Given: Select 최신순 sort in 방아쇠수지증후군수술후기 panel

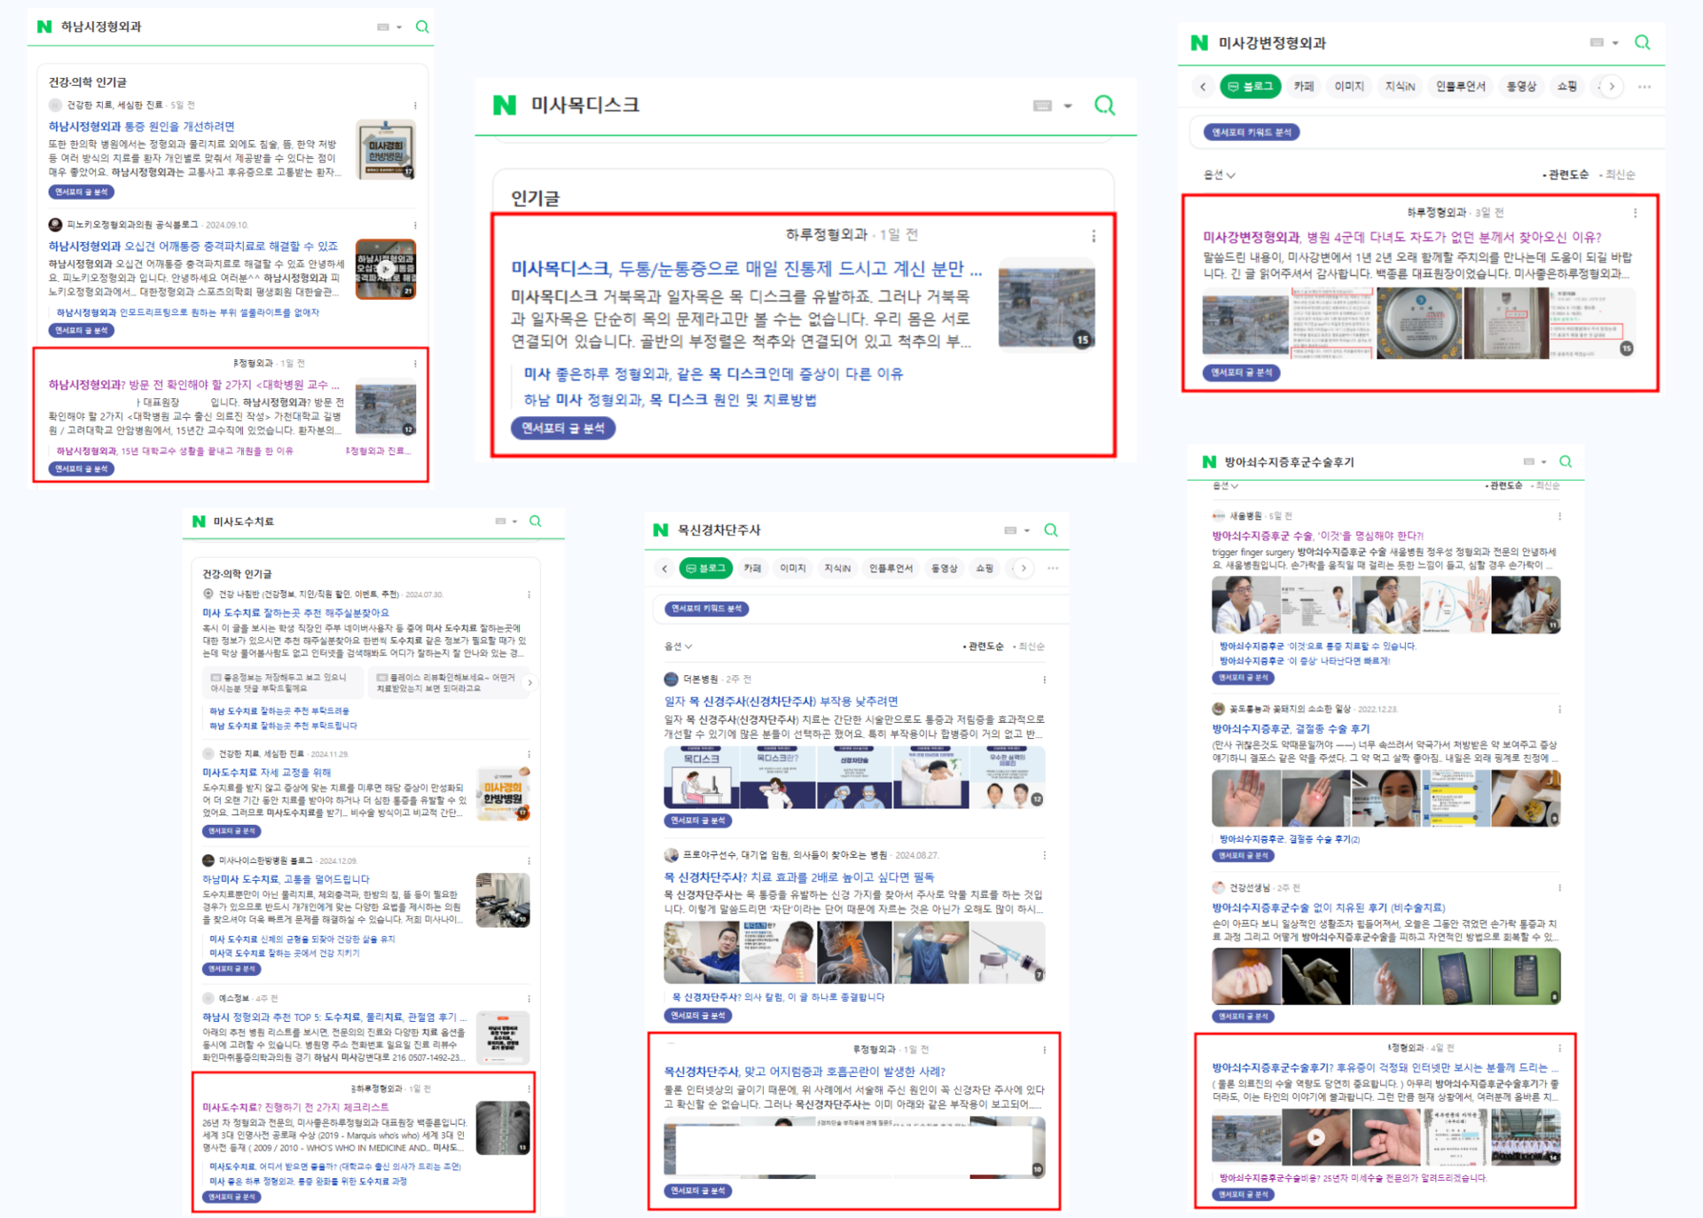Looking at the screenshot, I should (1545, 485).
